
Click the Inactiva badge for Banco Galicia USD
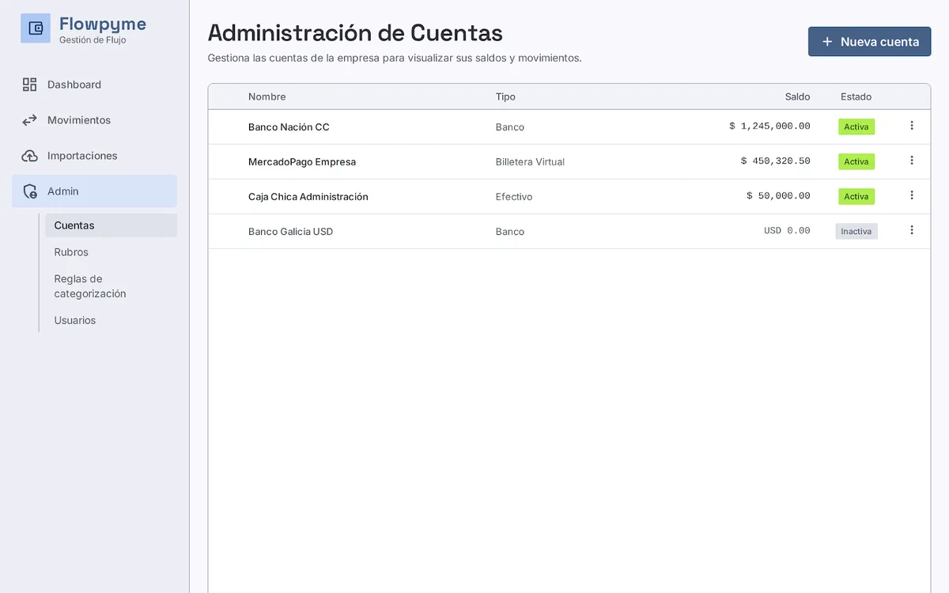[x=856, y=231]
